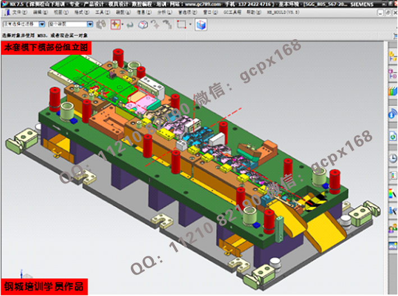This screenshot has height=296, width=398.
Task: Open the Part Navigator sidebar tab
Action: pyautogui.click(x=392, y=73)
